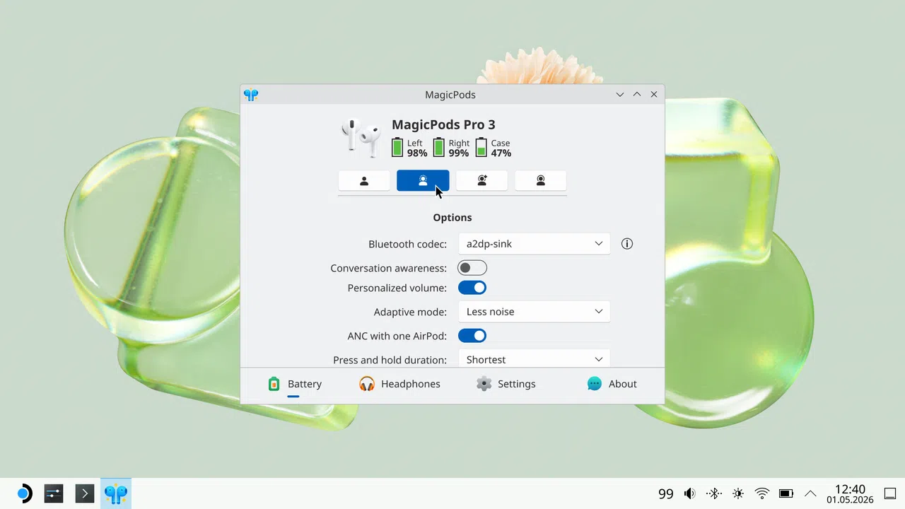Disable ANC with one AirPod switch
The image size is (905, 509).
(x=472, y=336)
